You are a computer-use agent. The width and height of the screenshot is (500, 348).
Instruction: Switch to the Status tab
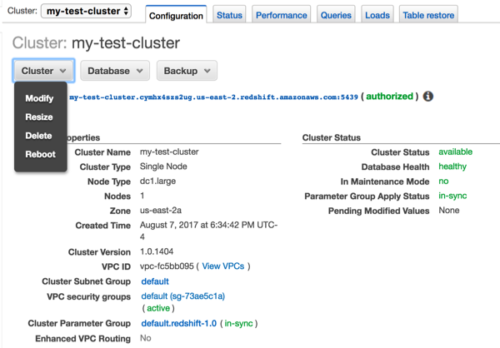tap(229, 15)
